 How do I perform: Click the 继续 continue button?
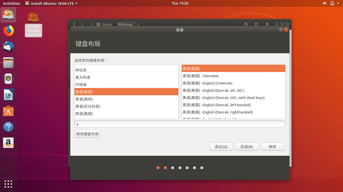272,146
